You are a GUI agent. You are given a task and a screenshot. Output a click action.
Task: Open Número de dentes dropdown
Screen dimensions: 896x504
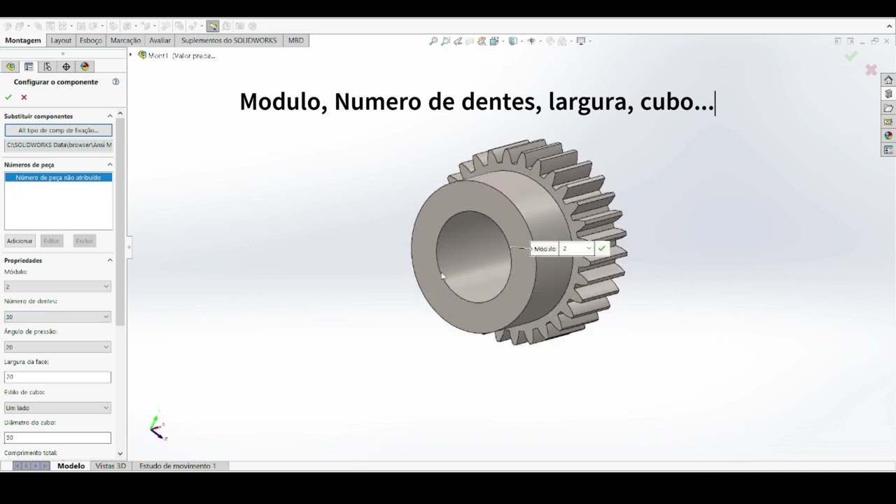pyautogui.click(x=57, y=316)
